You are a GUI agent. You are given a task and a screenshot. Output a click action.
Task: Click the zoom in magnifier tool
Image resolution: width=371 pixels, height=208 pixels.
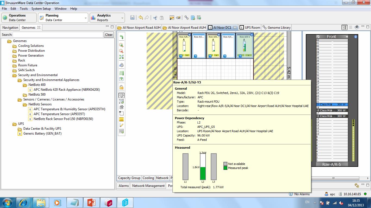point(121,45)
